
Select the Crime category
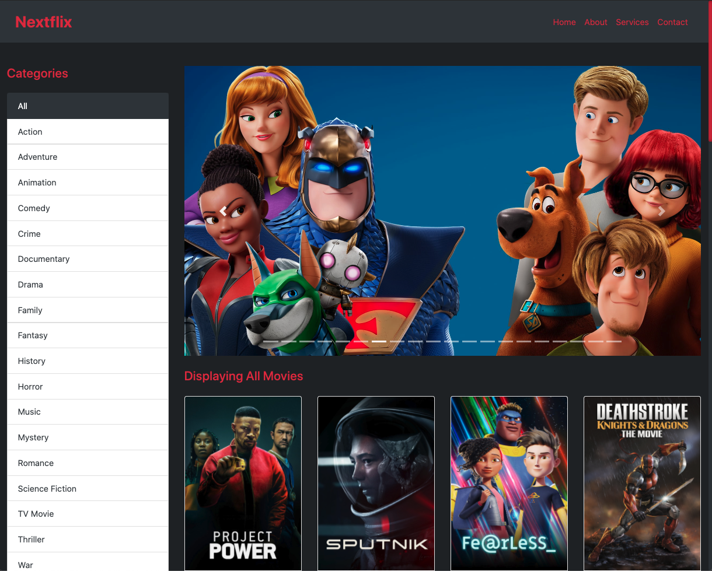coord(88,234)
